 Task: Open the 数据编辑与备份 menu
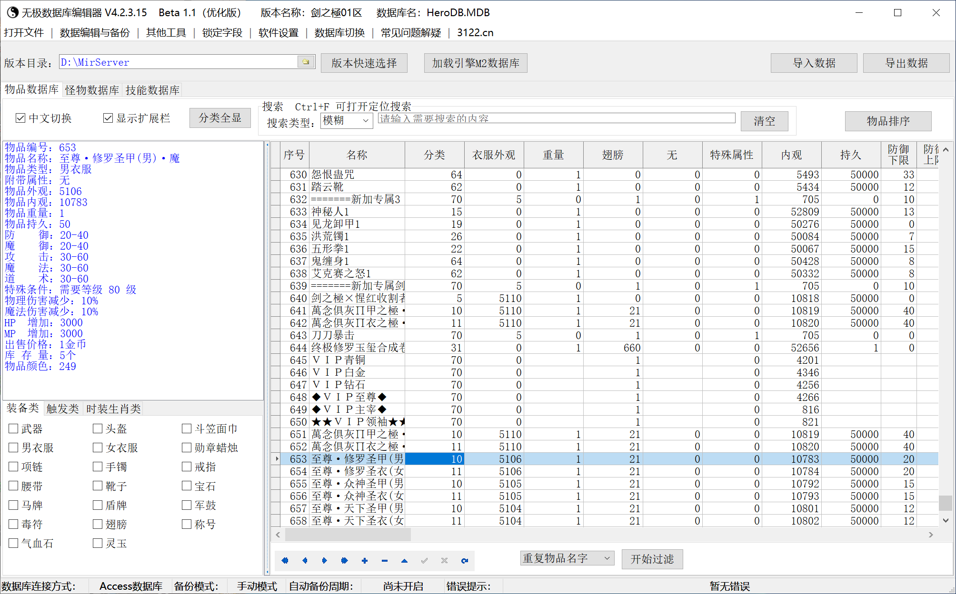point(95,33)
